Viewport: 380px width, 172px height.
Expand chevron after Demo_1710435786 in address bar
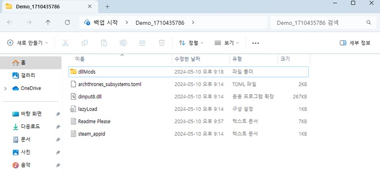click(193, 22)
